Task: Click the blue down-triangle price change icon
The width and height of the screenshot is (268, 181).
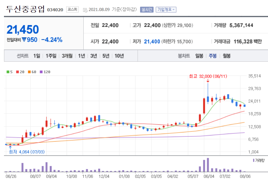Action: tap(24, 40)
